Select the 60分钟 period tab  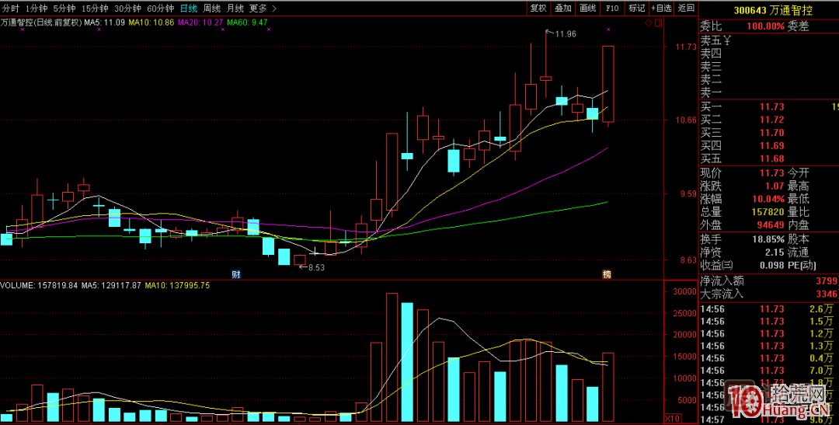(161, 9)
